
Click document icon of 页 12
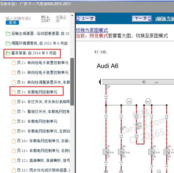14,160
